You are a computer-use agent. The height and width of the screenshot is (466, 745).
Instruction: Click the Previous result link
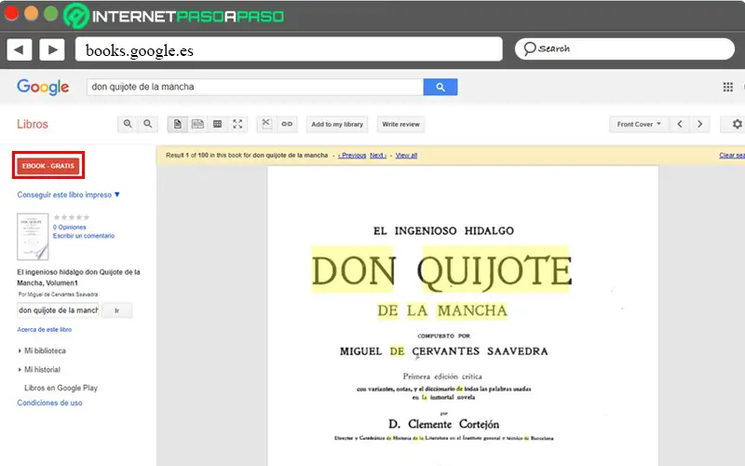352,156
